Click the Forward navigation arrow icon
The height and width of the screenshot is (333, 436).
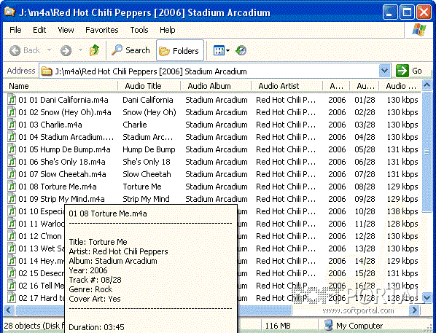click(66, 50)
